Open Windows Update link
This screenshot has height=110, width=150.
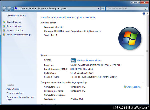(x=14, y=93)
